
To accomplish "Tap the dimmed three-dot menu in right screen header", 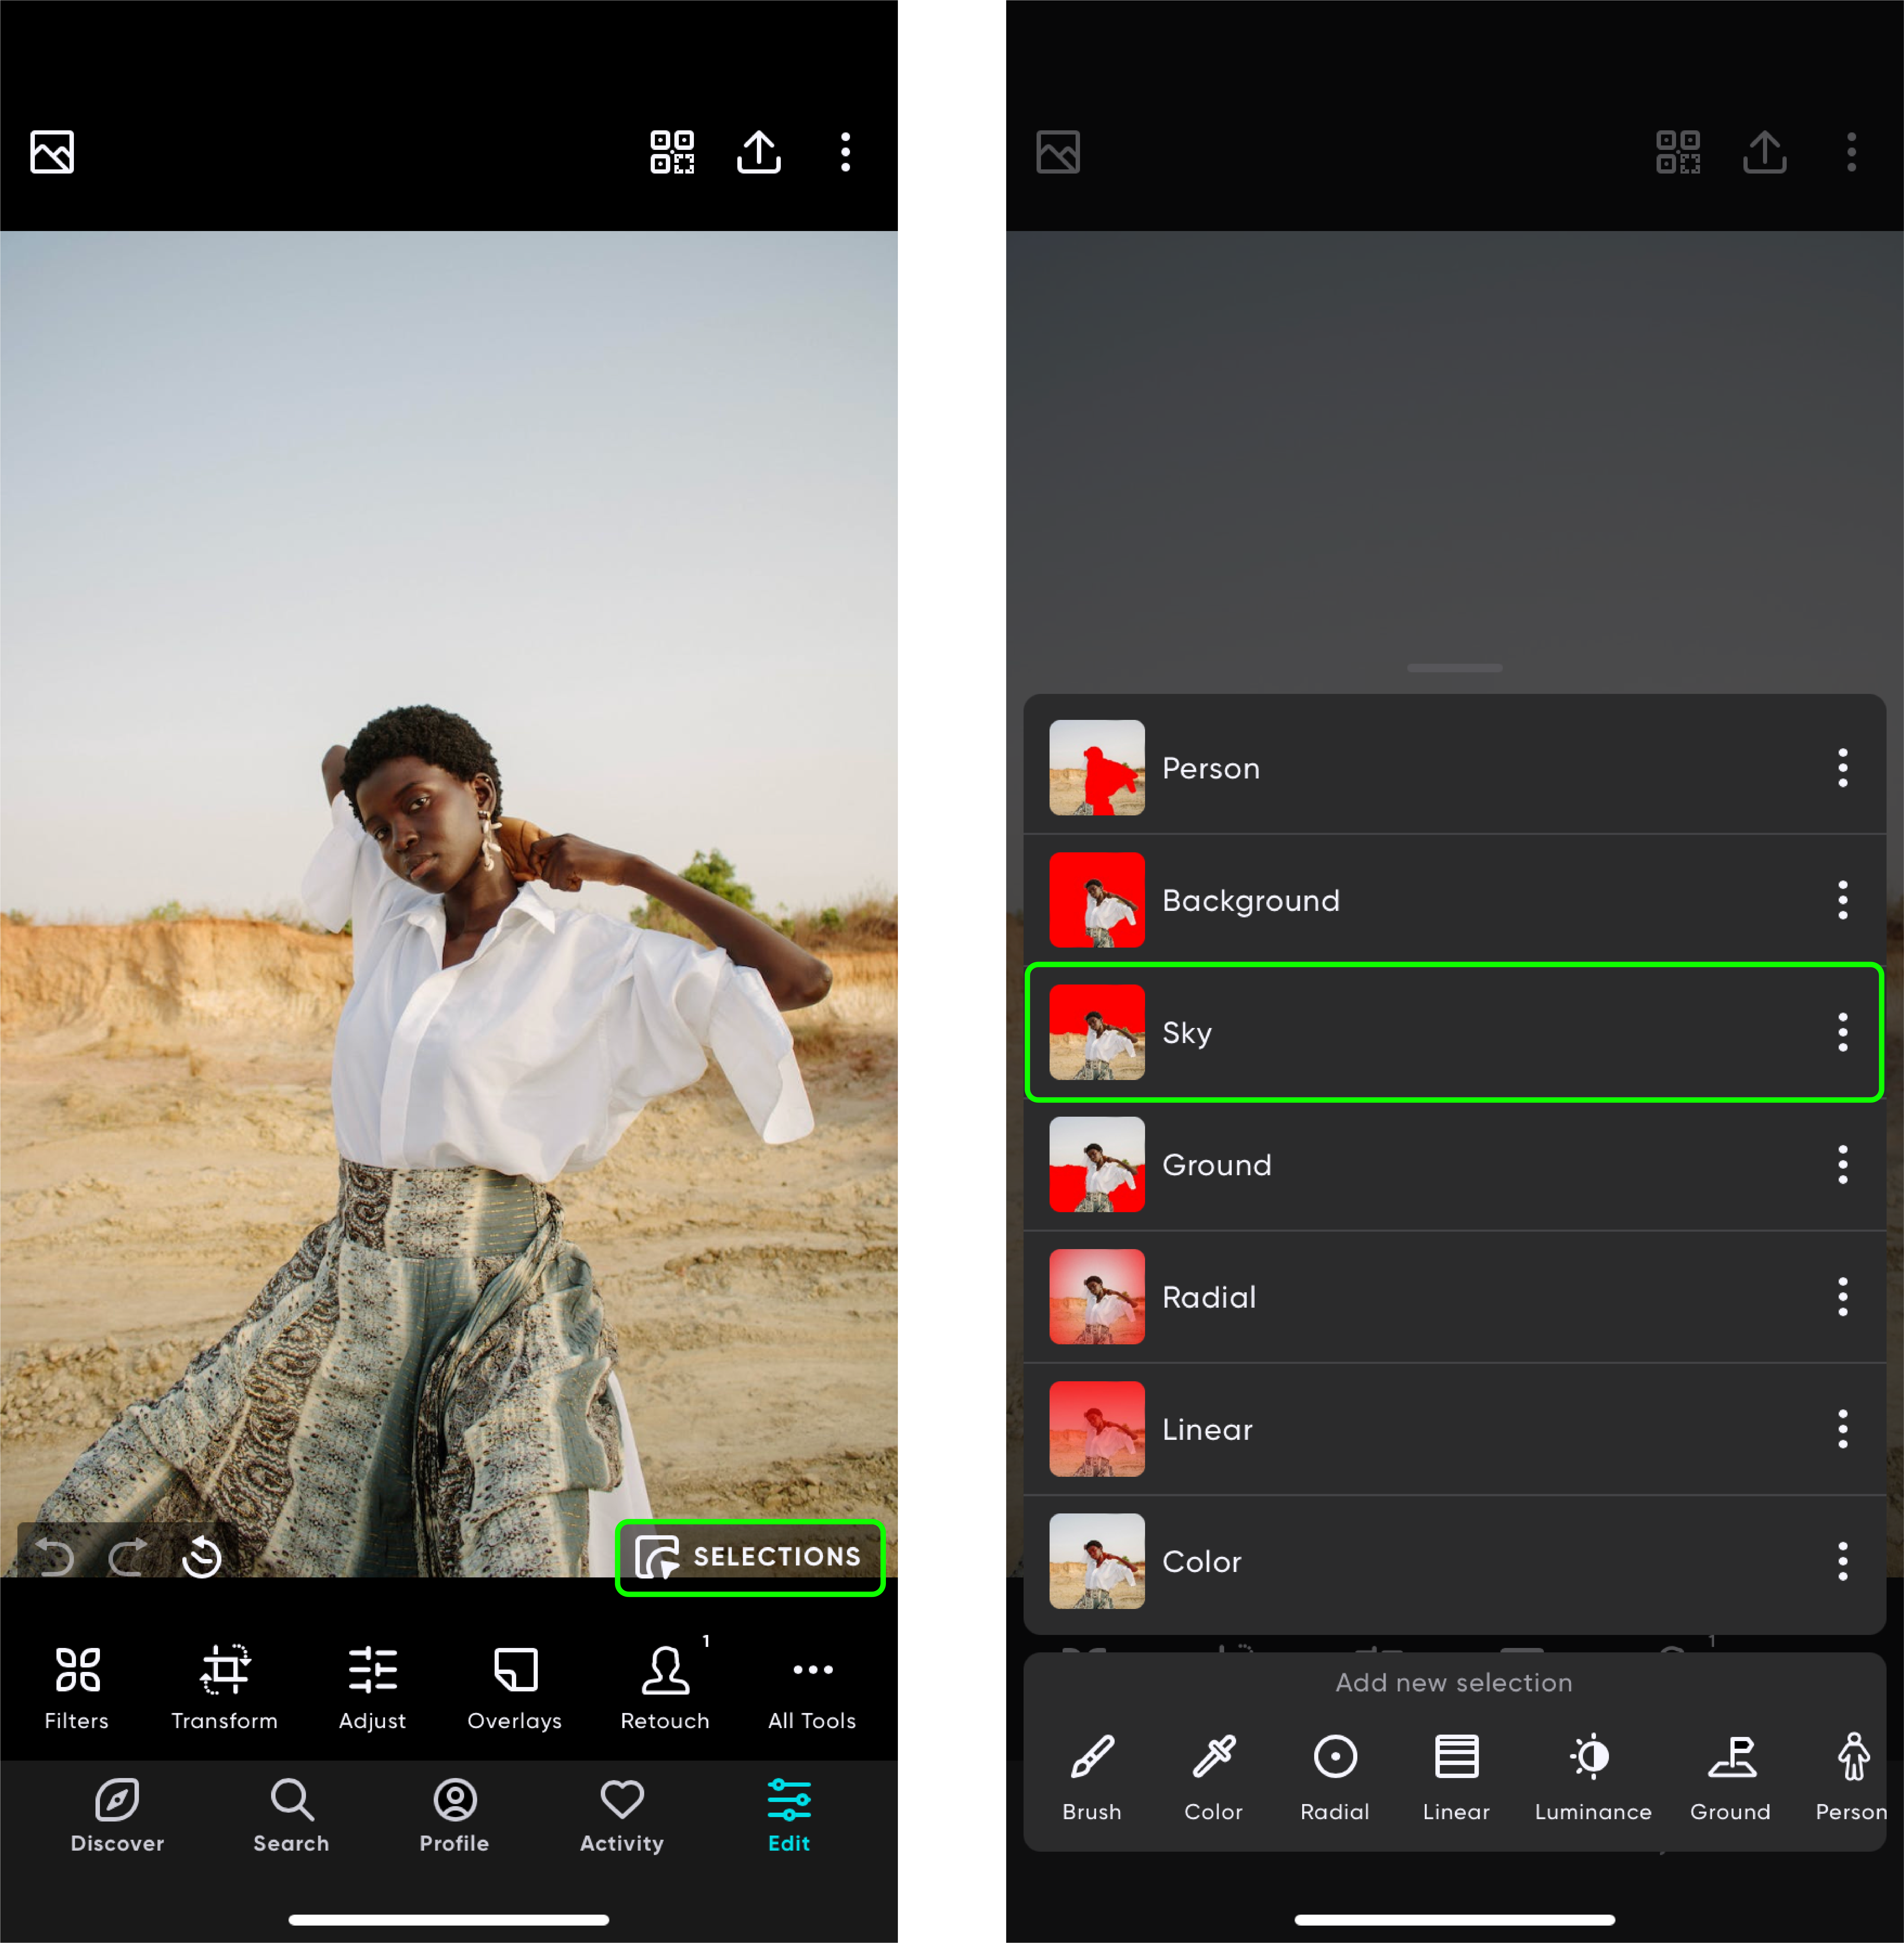I will click(x=1852, y=152).
